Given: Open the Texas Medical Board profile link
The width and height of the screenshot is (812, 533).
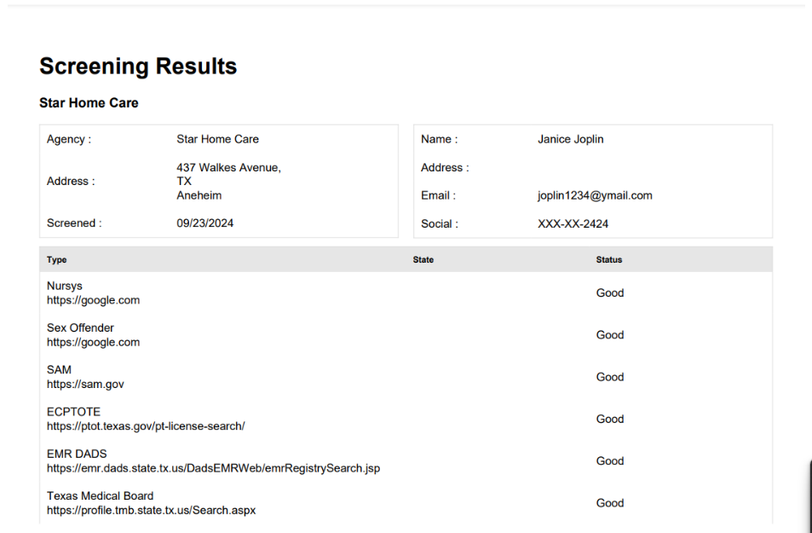Looking at the screenshot, I should pyautogui.click(x=151, y=510).
